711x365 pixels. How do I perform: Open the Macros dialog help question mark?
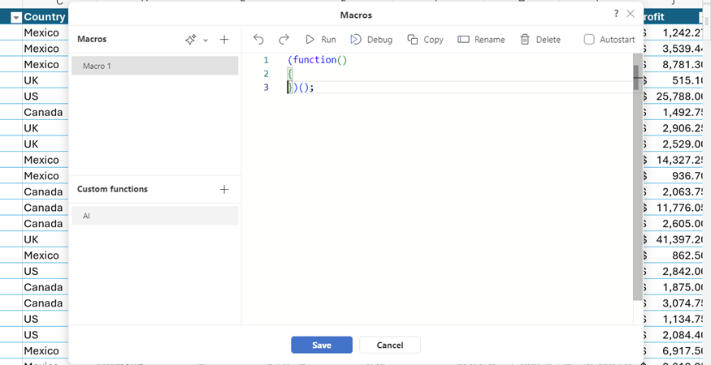tap(616, 14)
